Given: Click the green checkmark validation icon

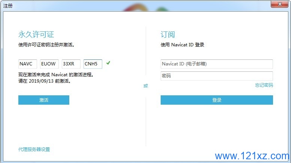Looking at the screenshot, I should (x=108, y=63).
